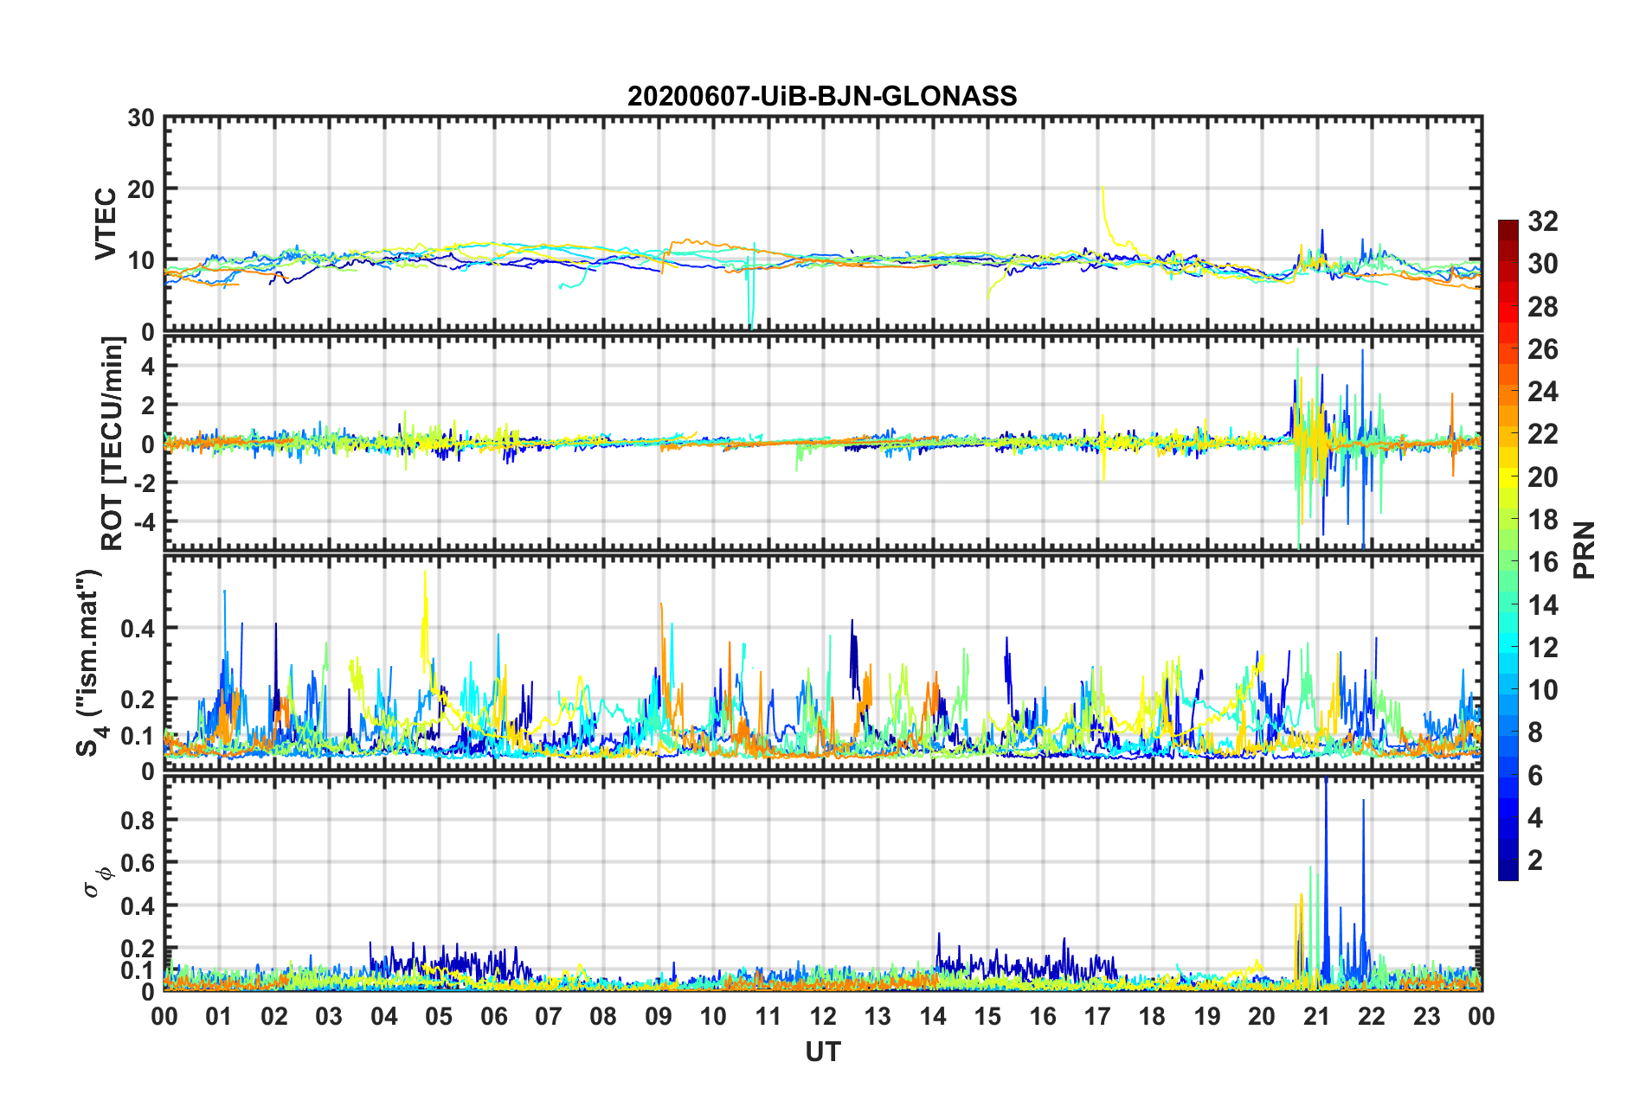1646x1100 pixels.
Task: Click x-axis hour tick 11
Action: tap(768, 1016)
